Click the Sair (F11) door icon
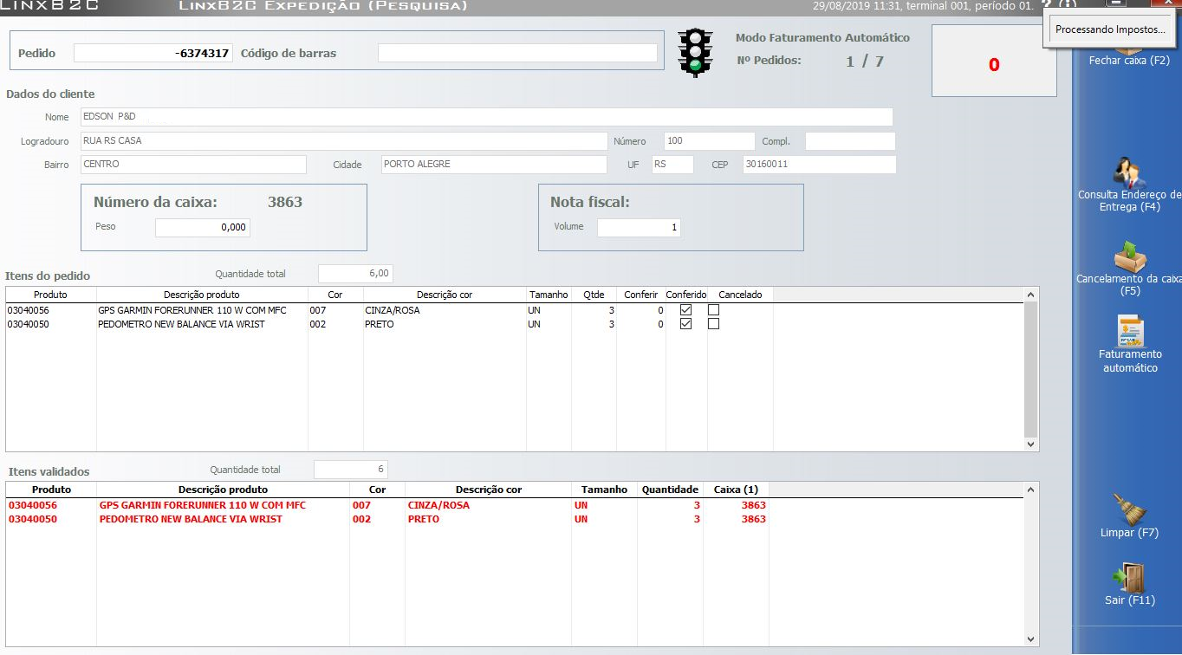Image resolution: width=1182 pixels, height=655 pixels. coord(1129,577)
